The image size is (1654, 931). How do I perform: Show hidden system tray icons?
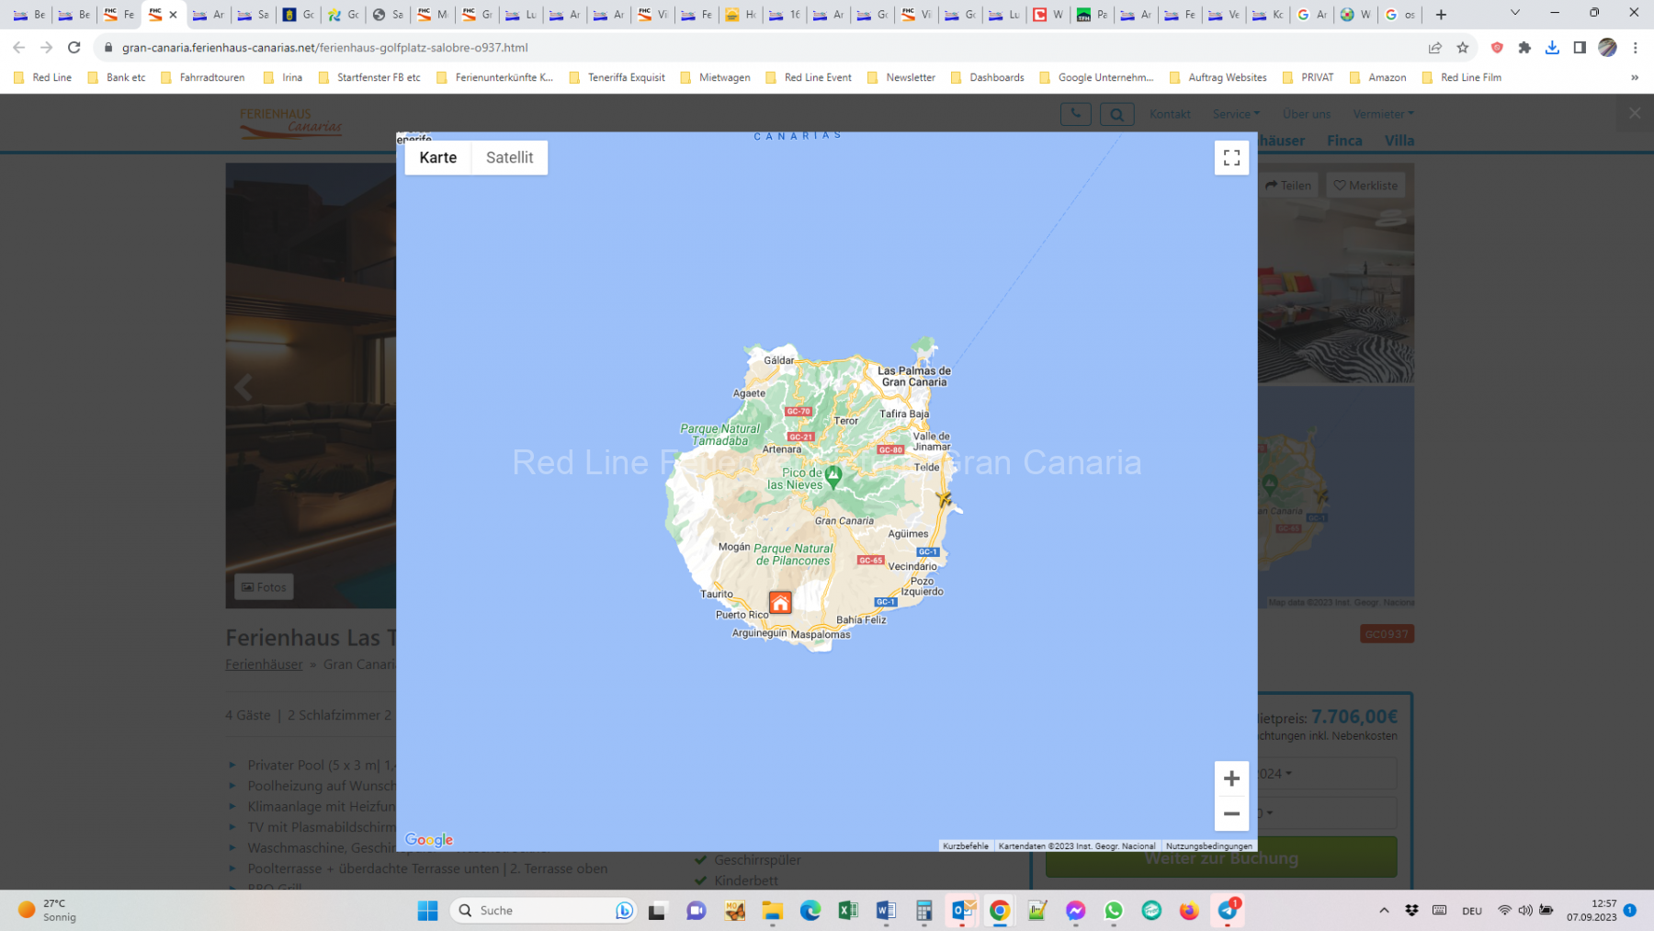click(x=1384, y=910)
